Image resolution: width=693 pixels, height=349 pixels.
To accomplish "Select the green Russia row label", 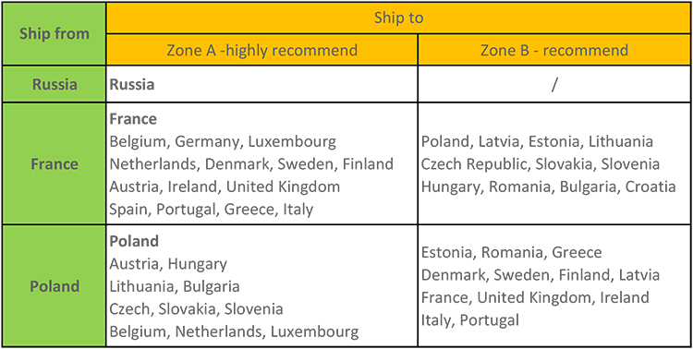I will pyautogui.click(x=54, y=84).
